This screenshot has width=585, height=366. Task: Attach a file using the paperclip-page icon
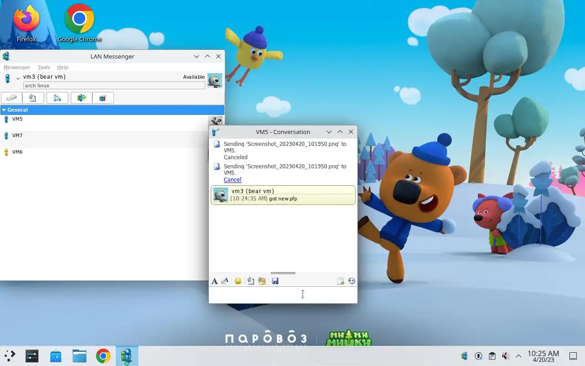click(251, 281)
